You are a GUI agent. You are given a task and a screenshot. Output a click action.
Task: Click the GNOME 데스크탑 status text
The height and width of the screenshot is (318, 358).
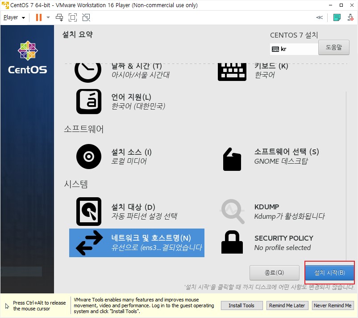281,161
